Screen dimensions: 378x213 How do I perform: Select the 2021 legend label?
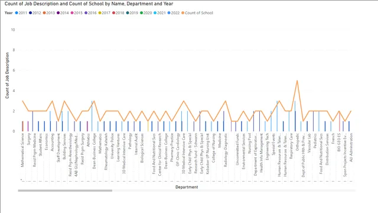tap(161, 13)
